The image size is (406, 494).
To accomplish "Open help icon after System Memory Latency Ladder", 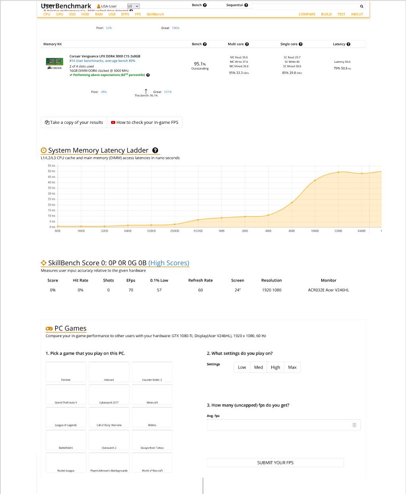I will pyautogui.click(x=155, y=150).
